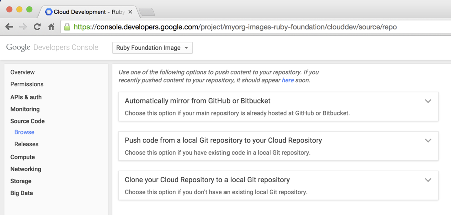The image size is (451, 215).
Task: Expand Monitoring section in sidebar
Action: pos(25,109)
